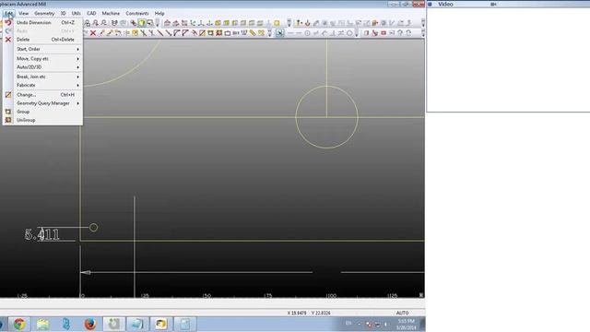
Task: Click the diagonal line geometry tool icon
Action: click(159, 33)
